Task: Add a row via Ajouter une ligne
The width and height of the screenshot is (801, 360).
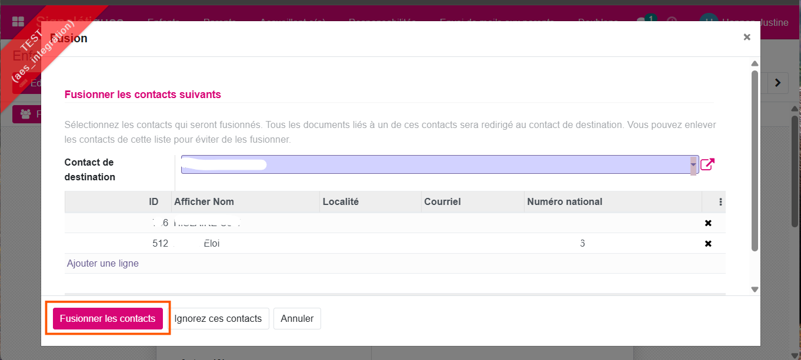Action: (103, 263)
